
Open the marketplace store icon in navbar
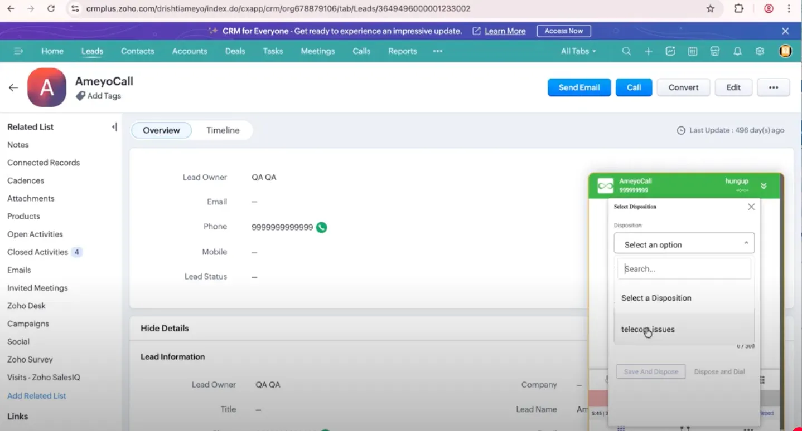(x=715, y=51)
